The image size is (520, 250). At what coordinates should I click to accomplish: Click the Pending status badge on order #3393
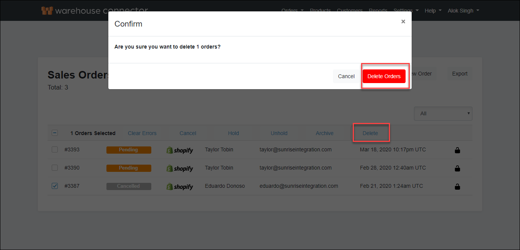[128, 150]
